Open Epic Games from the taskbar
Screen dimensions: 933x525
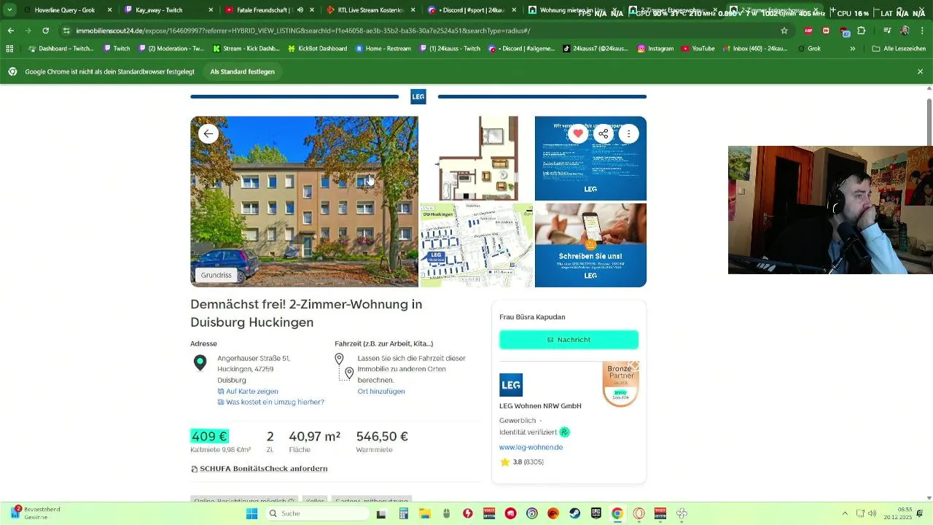coord(596,513)
